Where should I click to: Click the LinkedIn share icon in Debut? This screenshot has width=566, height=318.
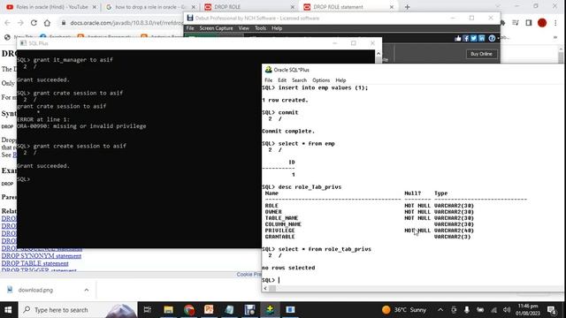click(x=481, y=38)
